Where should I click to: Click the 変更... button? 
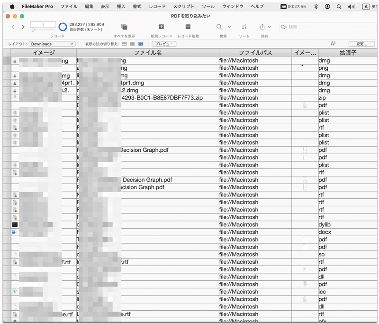point(362,43)
